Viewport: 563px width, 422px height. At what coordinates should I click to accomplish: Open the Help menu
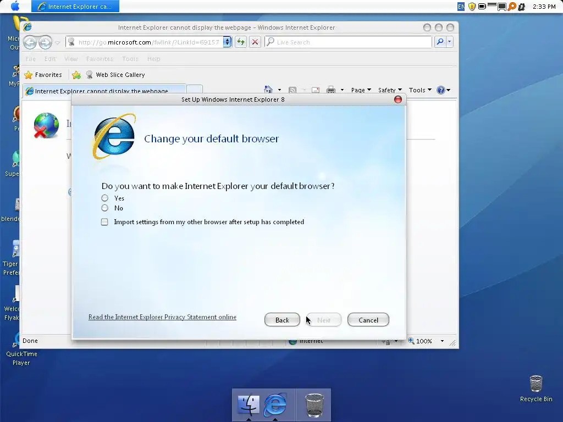[x=154, y=59]
